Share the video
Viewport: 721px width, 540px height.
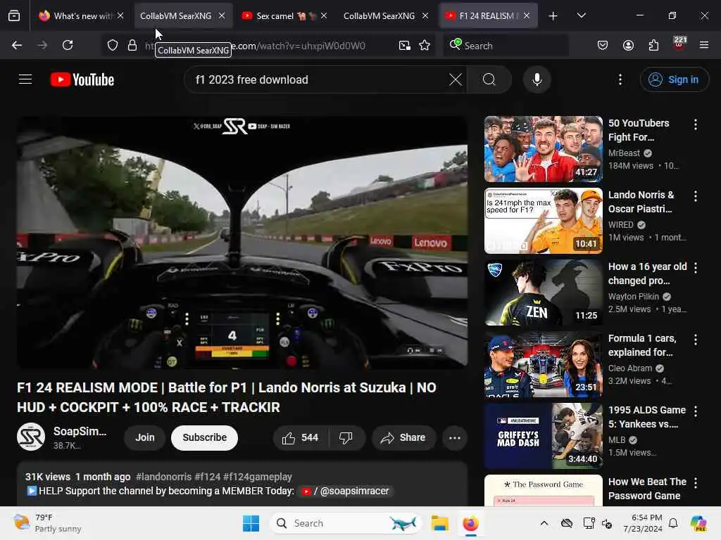point(403,438)
